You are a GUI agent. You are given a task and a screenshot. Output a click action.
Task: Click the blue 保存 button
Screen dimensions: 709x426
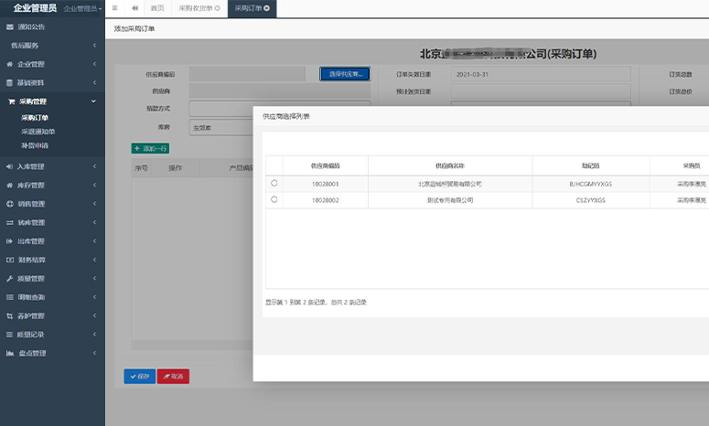pos(139,377)
